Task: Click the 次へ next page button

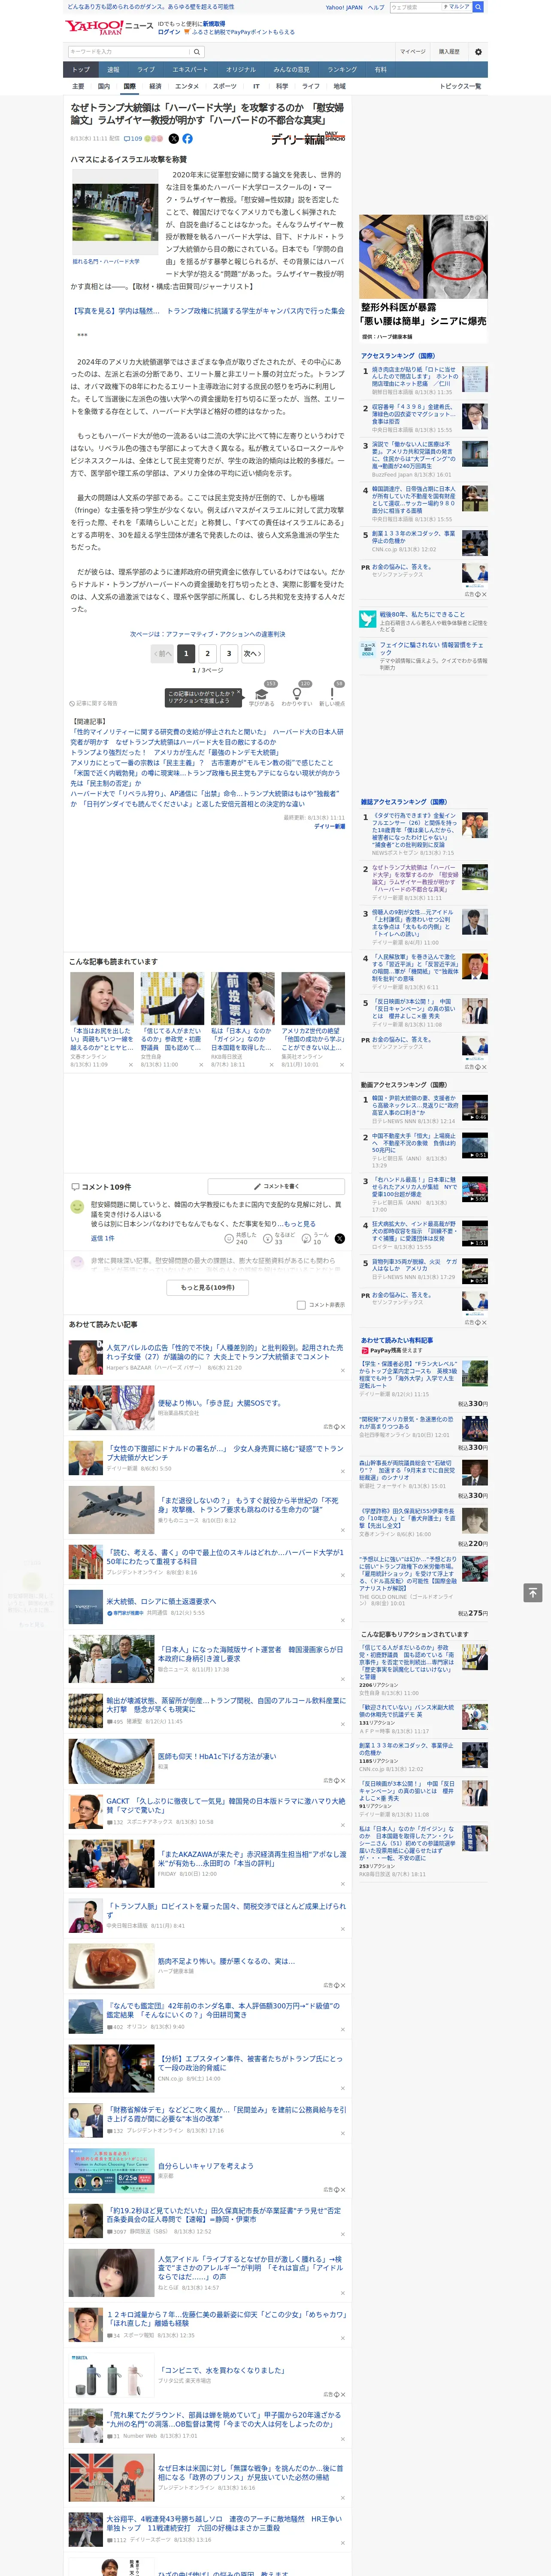Action: (x=253, y=654)
